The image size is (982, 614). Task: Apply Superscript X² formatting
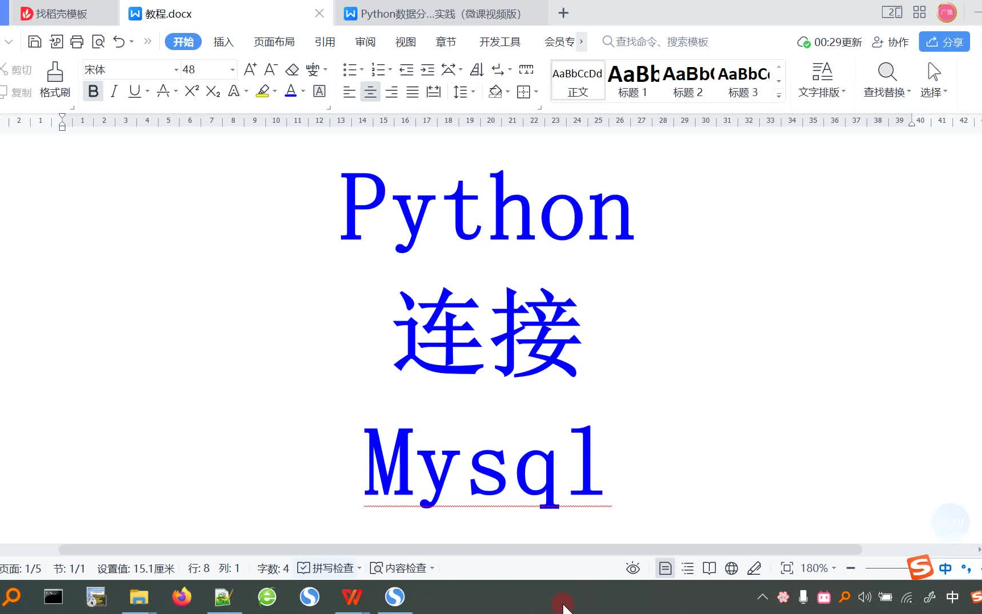pyautogui.click(x=192, y=91)
